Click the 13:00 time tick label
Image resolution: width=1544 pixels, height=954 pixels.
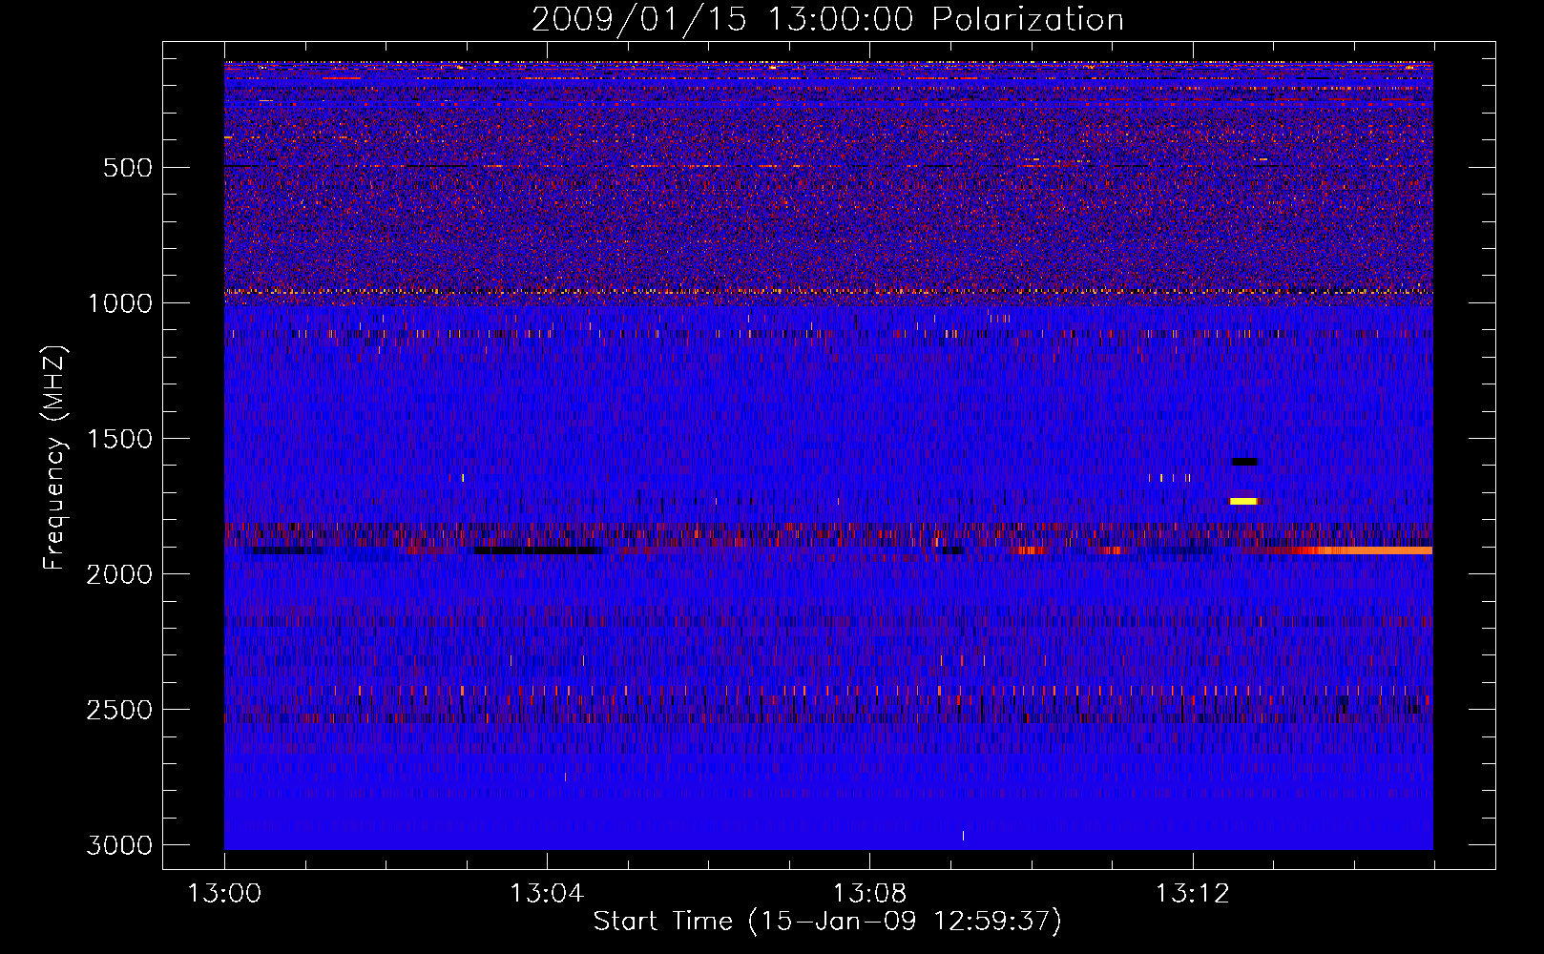224,894
